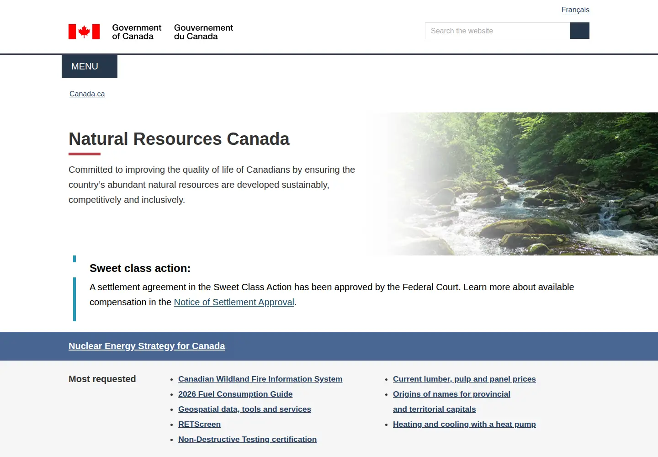Open Non-Destructive Testing certification link
658x457 pixels.
pos(247,439)
